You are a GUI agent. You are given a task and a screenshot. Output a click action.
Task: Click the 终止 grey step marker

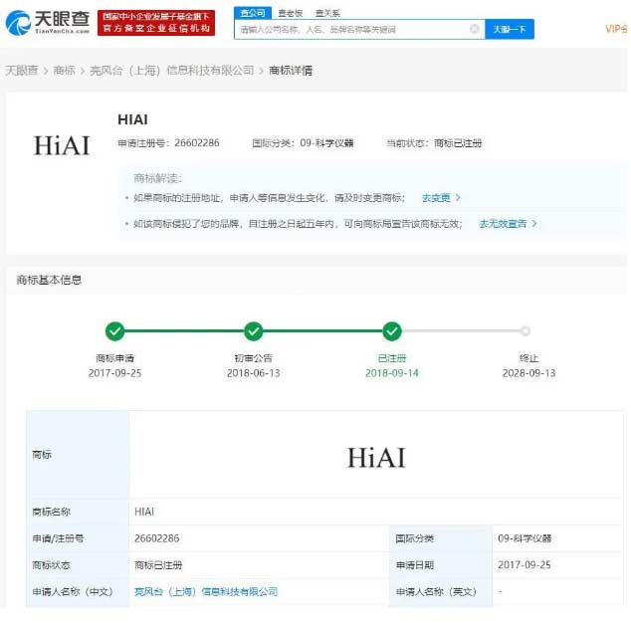525,330
